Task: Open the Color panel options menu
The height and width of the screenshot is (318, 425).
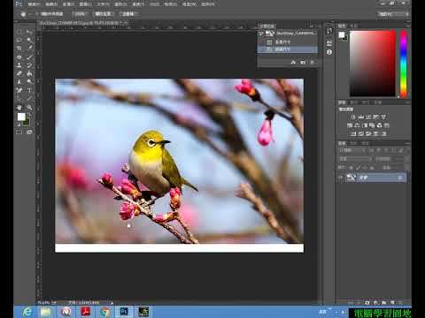Action: (x=407, y=26)
